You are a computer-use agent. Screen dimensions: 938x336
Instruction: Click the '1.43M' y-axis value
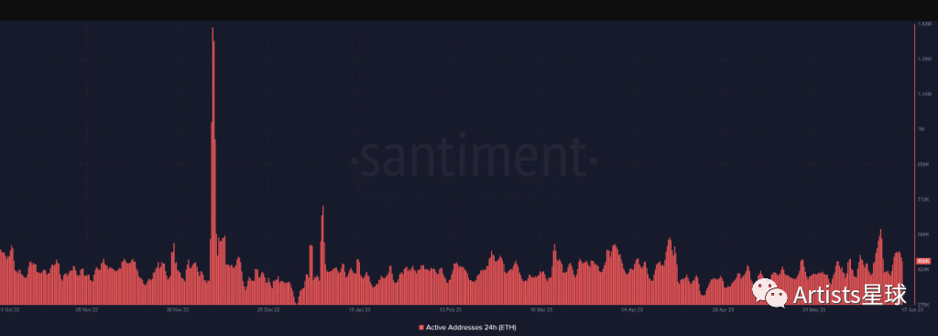point(924,24)
